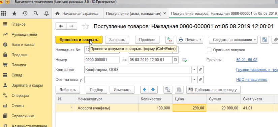
Task: Click document posted status icon
Action: point(185,60)
